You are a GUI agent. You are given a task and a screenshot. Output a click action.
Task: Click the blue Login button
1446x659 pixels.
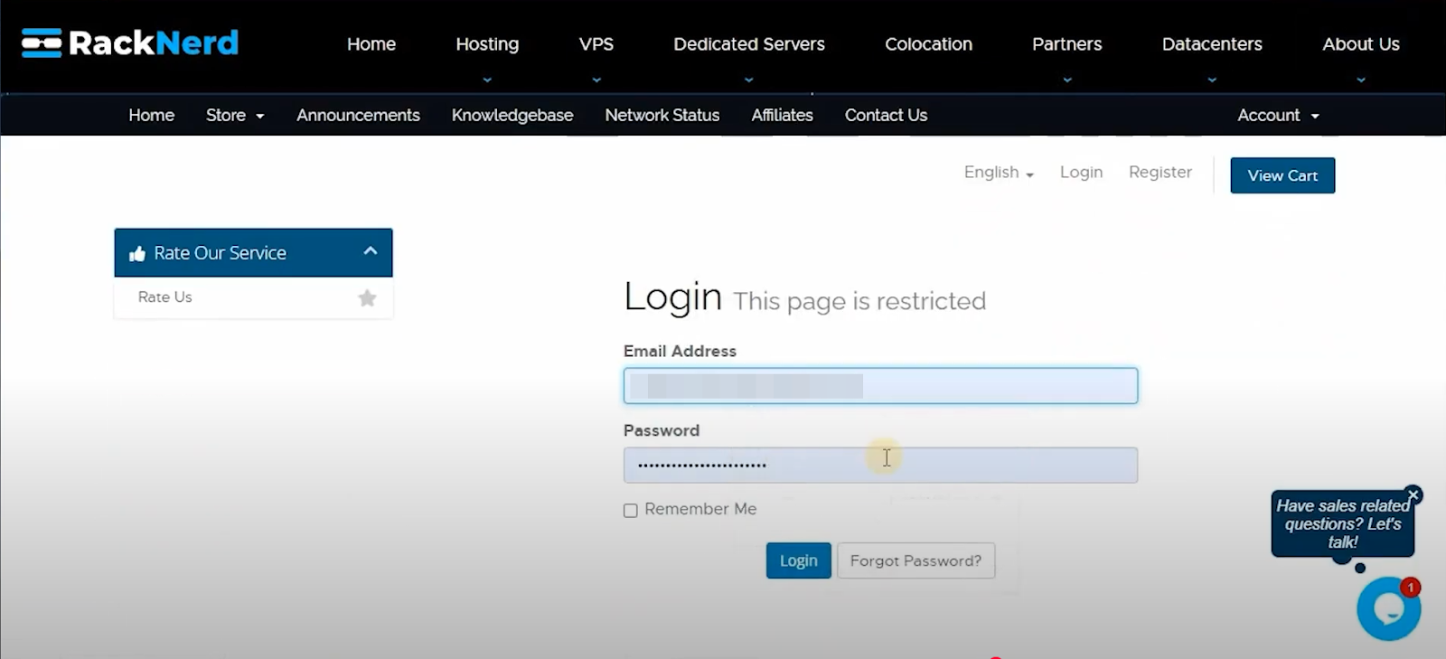point(799,560)
